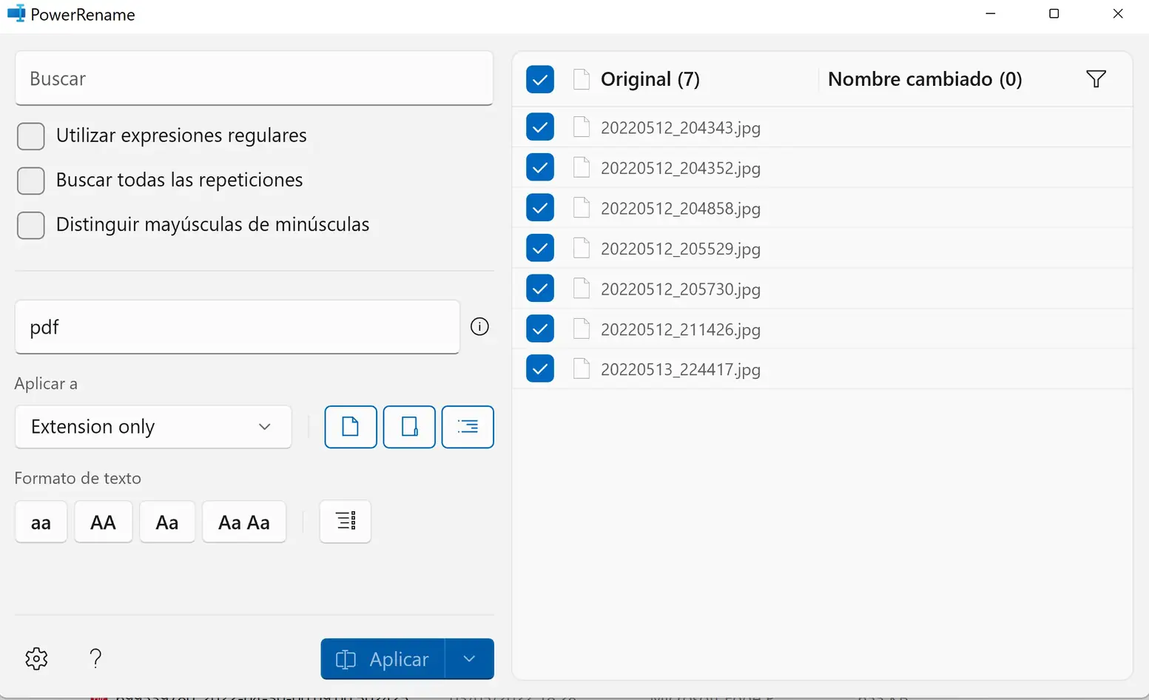Uncheck 20220512_204858.jpg checkbox
Viewport: 1149px width, 700px height.
pyautogui.click(x=540, y=208)
